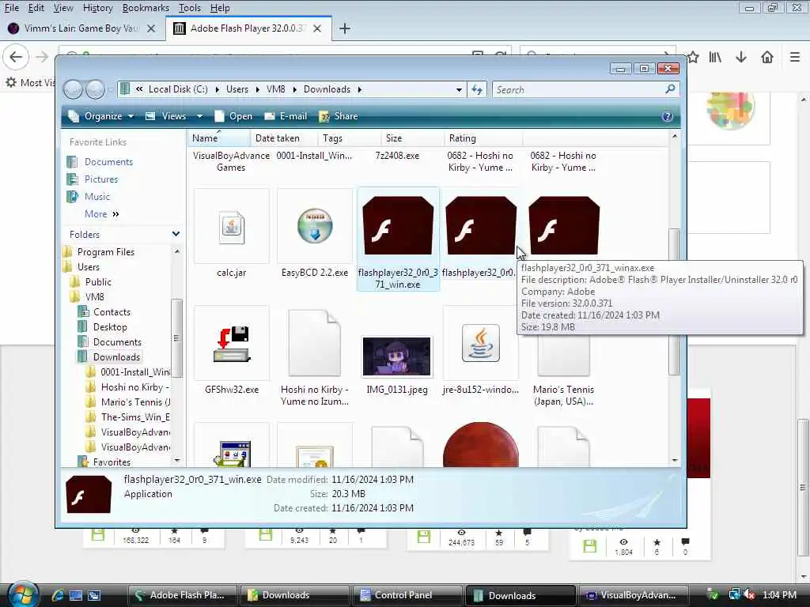This screenshot has width=810, height=607.
Task: Switch to Control Panel taskbar button
Action: pos(407,595)
